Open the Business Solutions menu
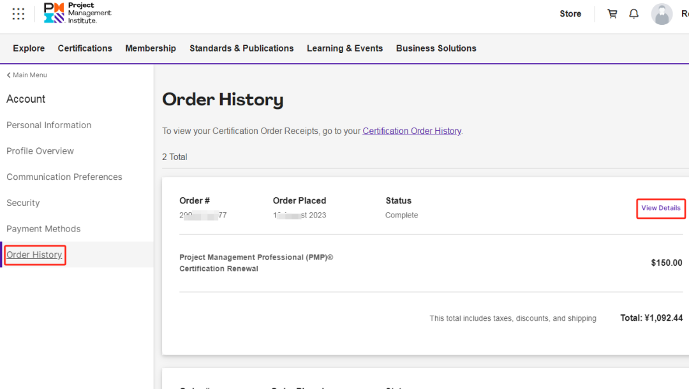This screenshot has height=389, width=689. click(436, 48)
